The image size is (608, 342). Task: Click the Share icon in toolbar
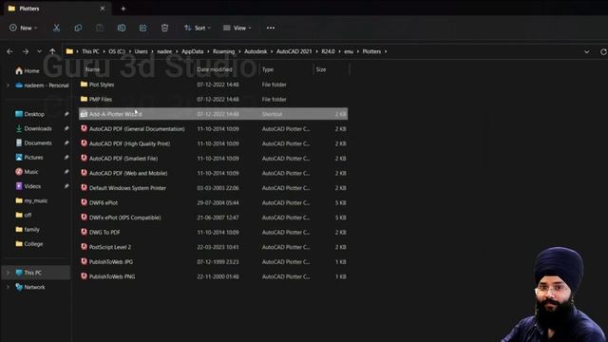[x=143, y=28]
